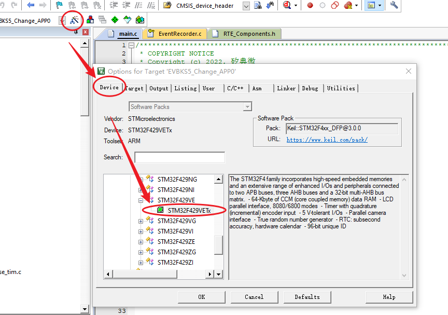Navigate back using the left arrow icon
This screenshot has height=315, width=448.
point(30,4)
